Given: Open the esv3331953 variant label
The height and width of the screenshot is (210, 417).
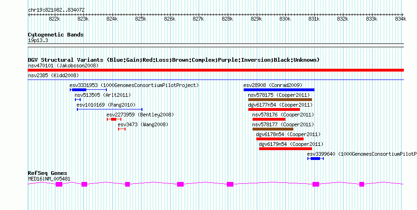Looking at the screenshot, I should pyautogui.click(x=134, y=85).
